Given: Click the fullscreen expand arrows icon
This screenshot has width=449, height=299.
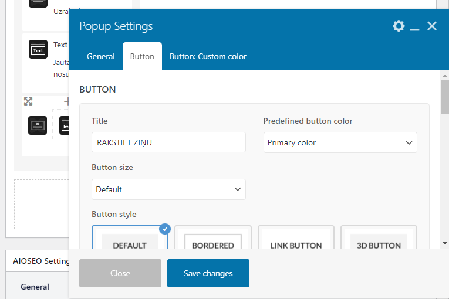Looking at the screenshot, I should [28, 101].
